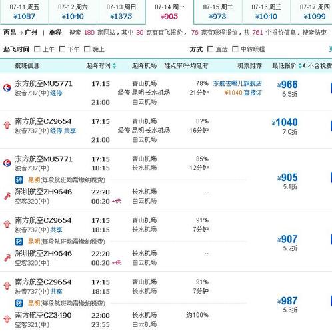Check the 中转联程 transfer filter
332x333 pixels.
coord(235,49)
